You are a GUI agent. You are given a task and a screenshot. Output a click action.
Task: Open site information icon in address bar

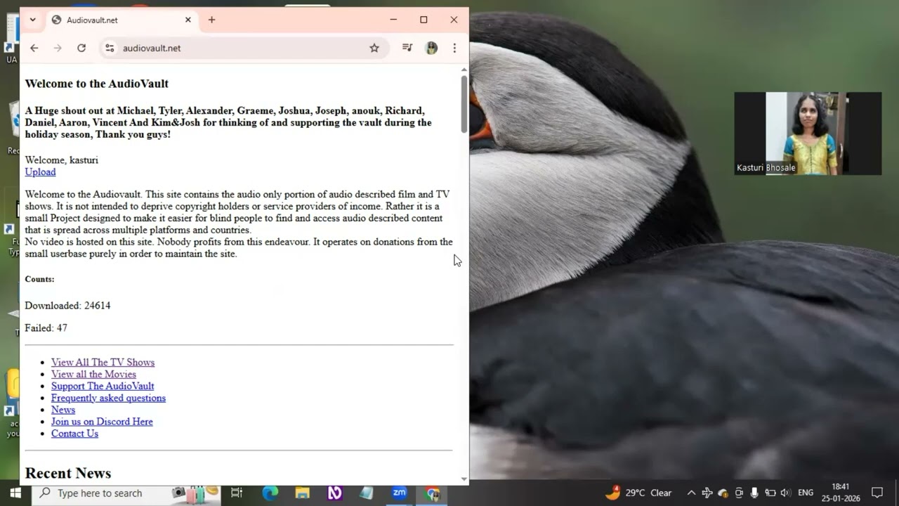pos(110,48)
